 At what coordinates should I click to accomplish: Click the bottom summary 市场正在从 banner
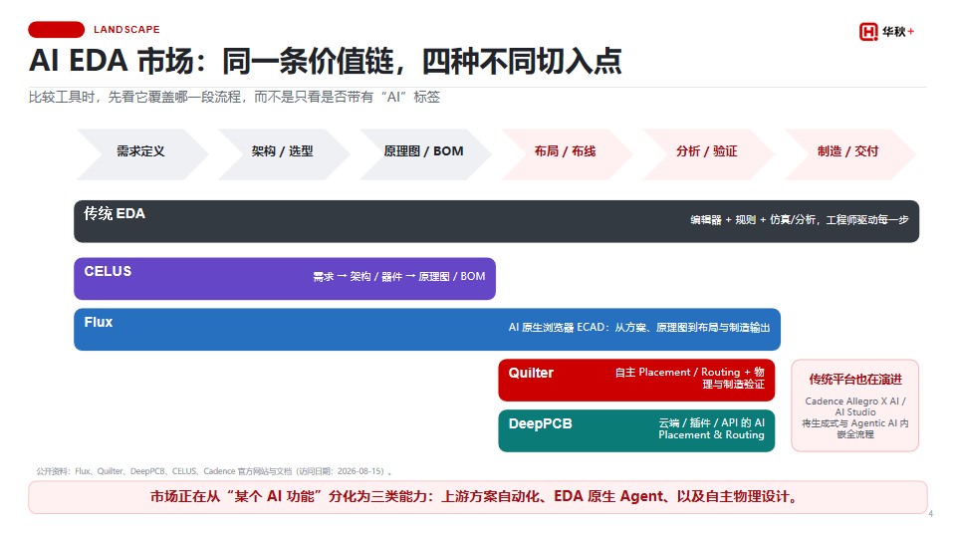477,497
